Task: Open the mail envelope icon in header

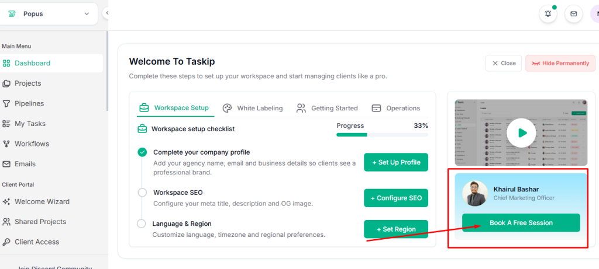Action: [x=573, y=14]
